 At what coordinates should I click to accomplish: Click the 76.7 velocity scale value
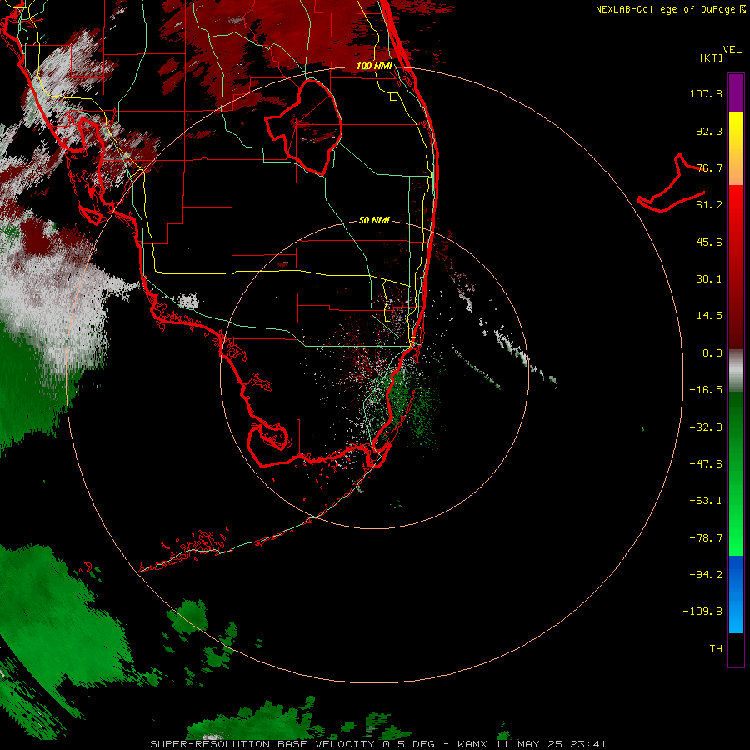(709, 167)
